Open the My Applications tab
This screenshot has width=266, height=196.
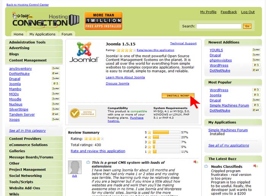[x=43, y=34]
